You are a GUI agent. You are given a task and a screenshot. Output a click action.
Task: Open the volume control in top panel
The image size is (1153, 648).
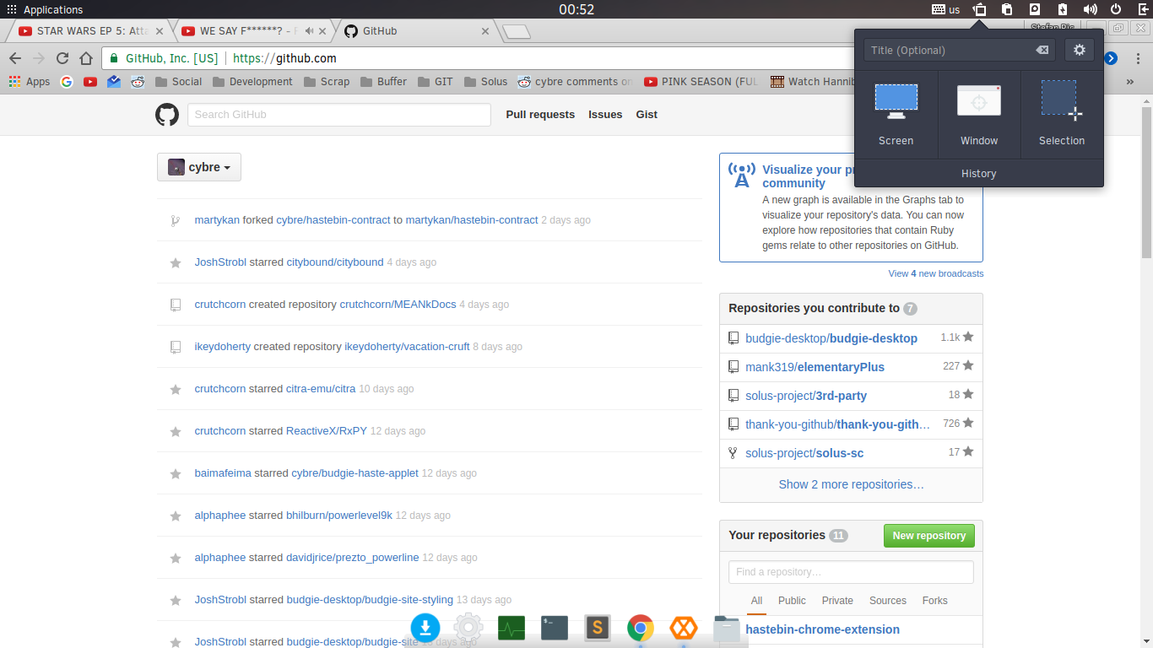click(1090, 9)
